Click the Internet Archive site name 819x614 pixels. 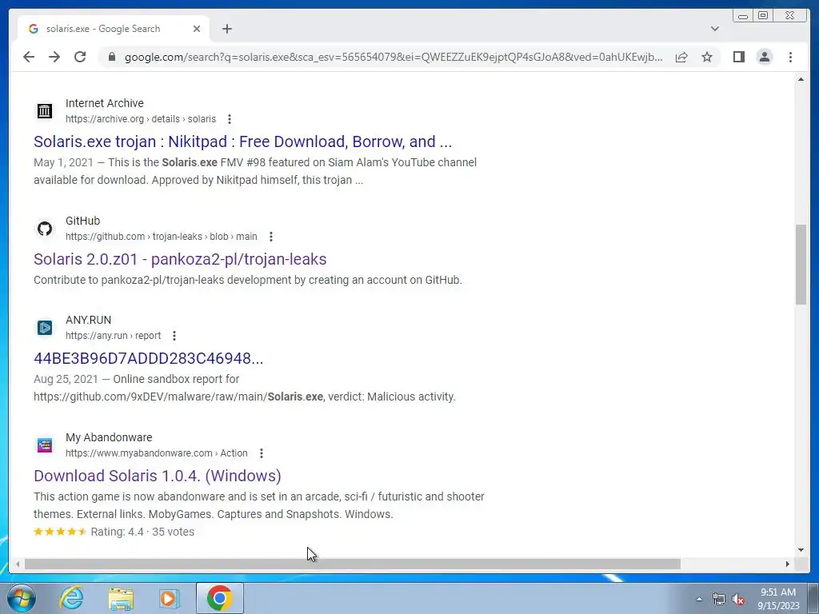(105, 103)
